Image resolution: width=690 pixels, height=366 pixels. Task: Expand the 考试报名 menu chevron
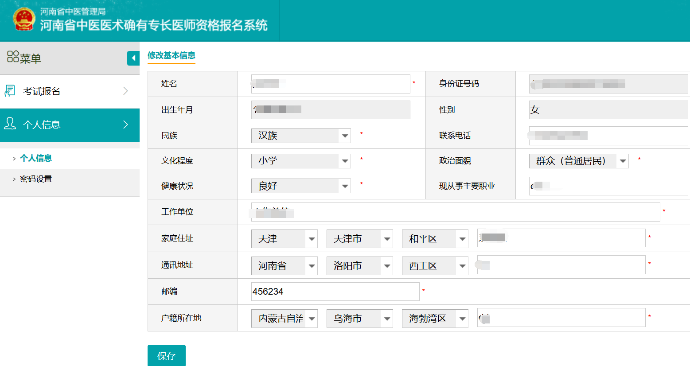pyautogui.click(x=125, y=91)
